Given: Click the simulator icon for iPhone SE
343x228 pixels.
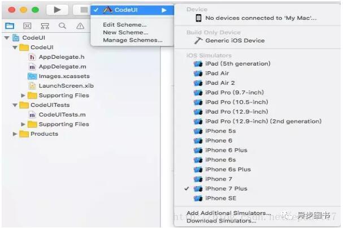Looking at the screenshot, I should (198, 199).
